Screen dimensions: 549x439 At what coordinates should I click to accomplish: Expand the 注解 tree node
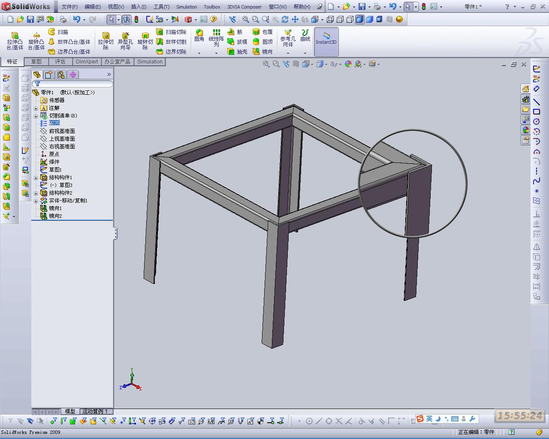pyautogui.click(x=36, y=108)
